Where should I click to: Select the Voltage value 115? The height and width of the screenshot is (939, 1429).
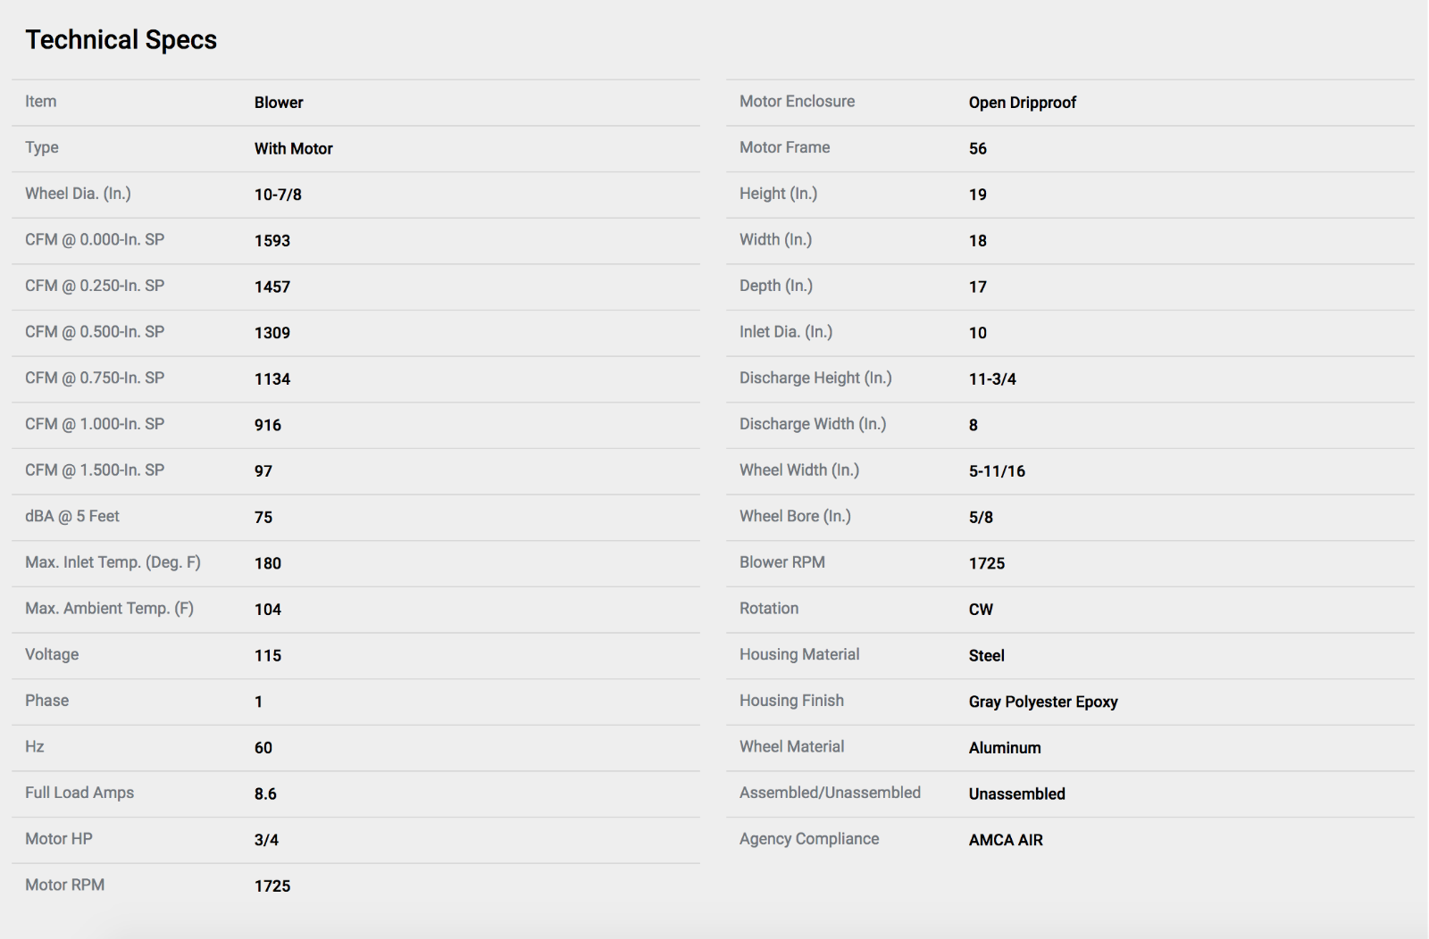(268, 656)
